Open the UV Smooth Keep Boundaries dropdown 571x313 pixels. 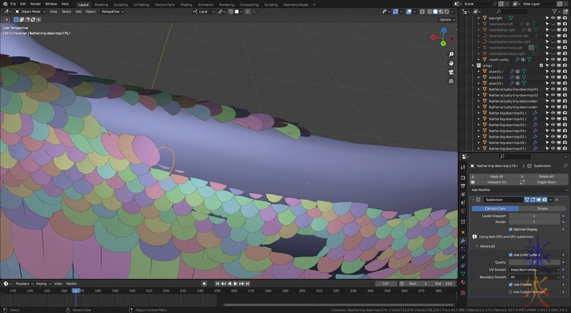pyautogui.click(x=535, y=270)
